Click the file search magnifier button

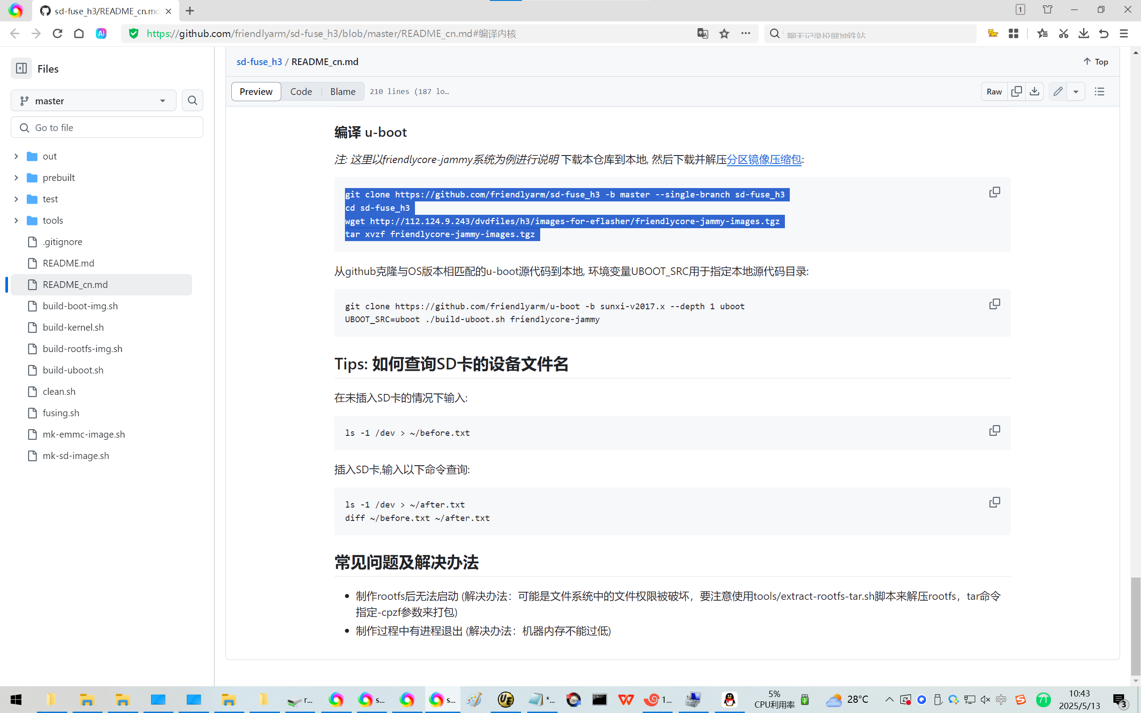(x=193, y=100)
